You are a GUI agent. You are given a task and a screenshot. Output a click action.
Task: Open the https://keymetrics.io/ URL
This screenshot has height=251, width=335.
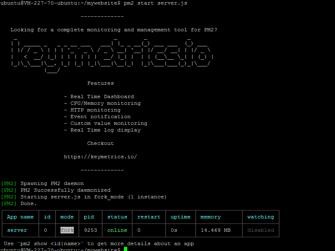[100, 157]
